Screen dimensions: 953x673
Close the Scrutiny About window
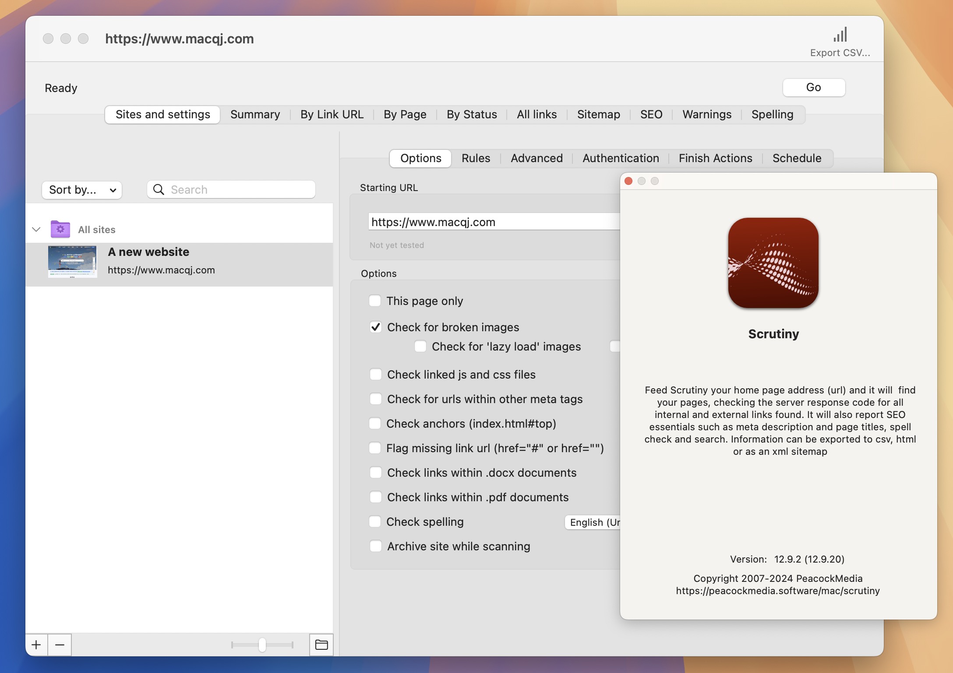pyautogui.click(x=628, y=181)
